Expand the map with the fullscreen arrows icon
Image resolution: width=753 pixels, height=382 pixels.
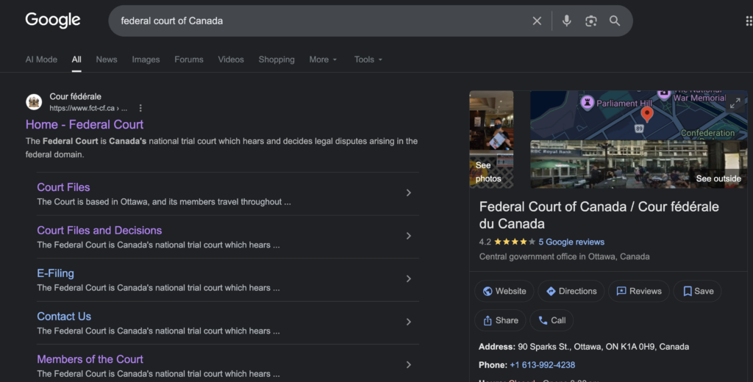tap(735, 103)
